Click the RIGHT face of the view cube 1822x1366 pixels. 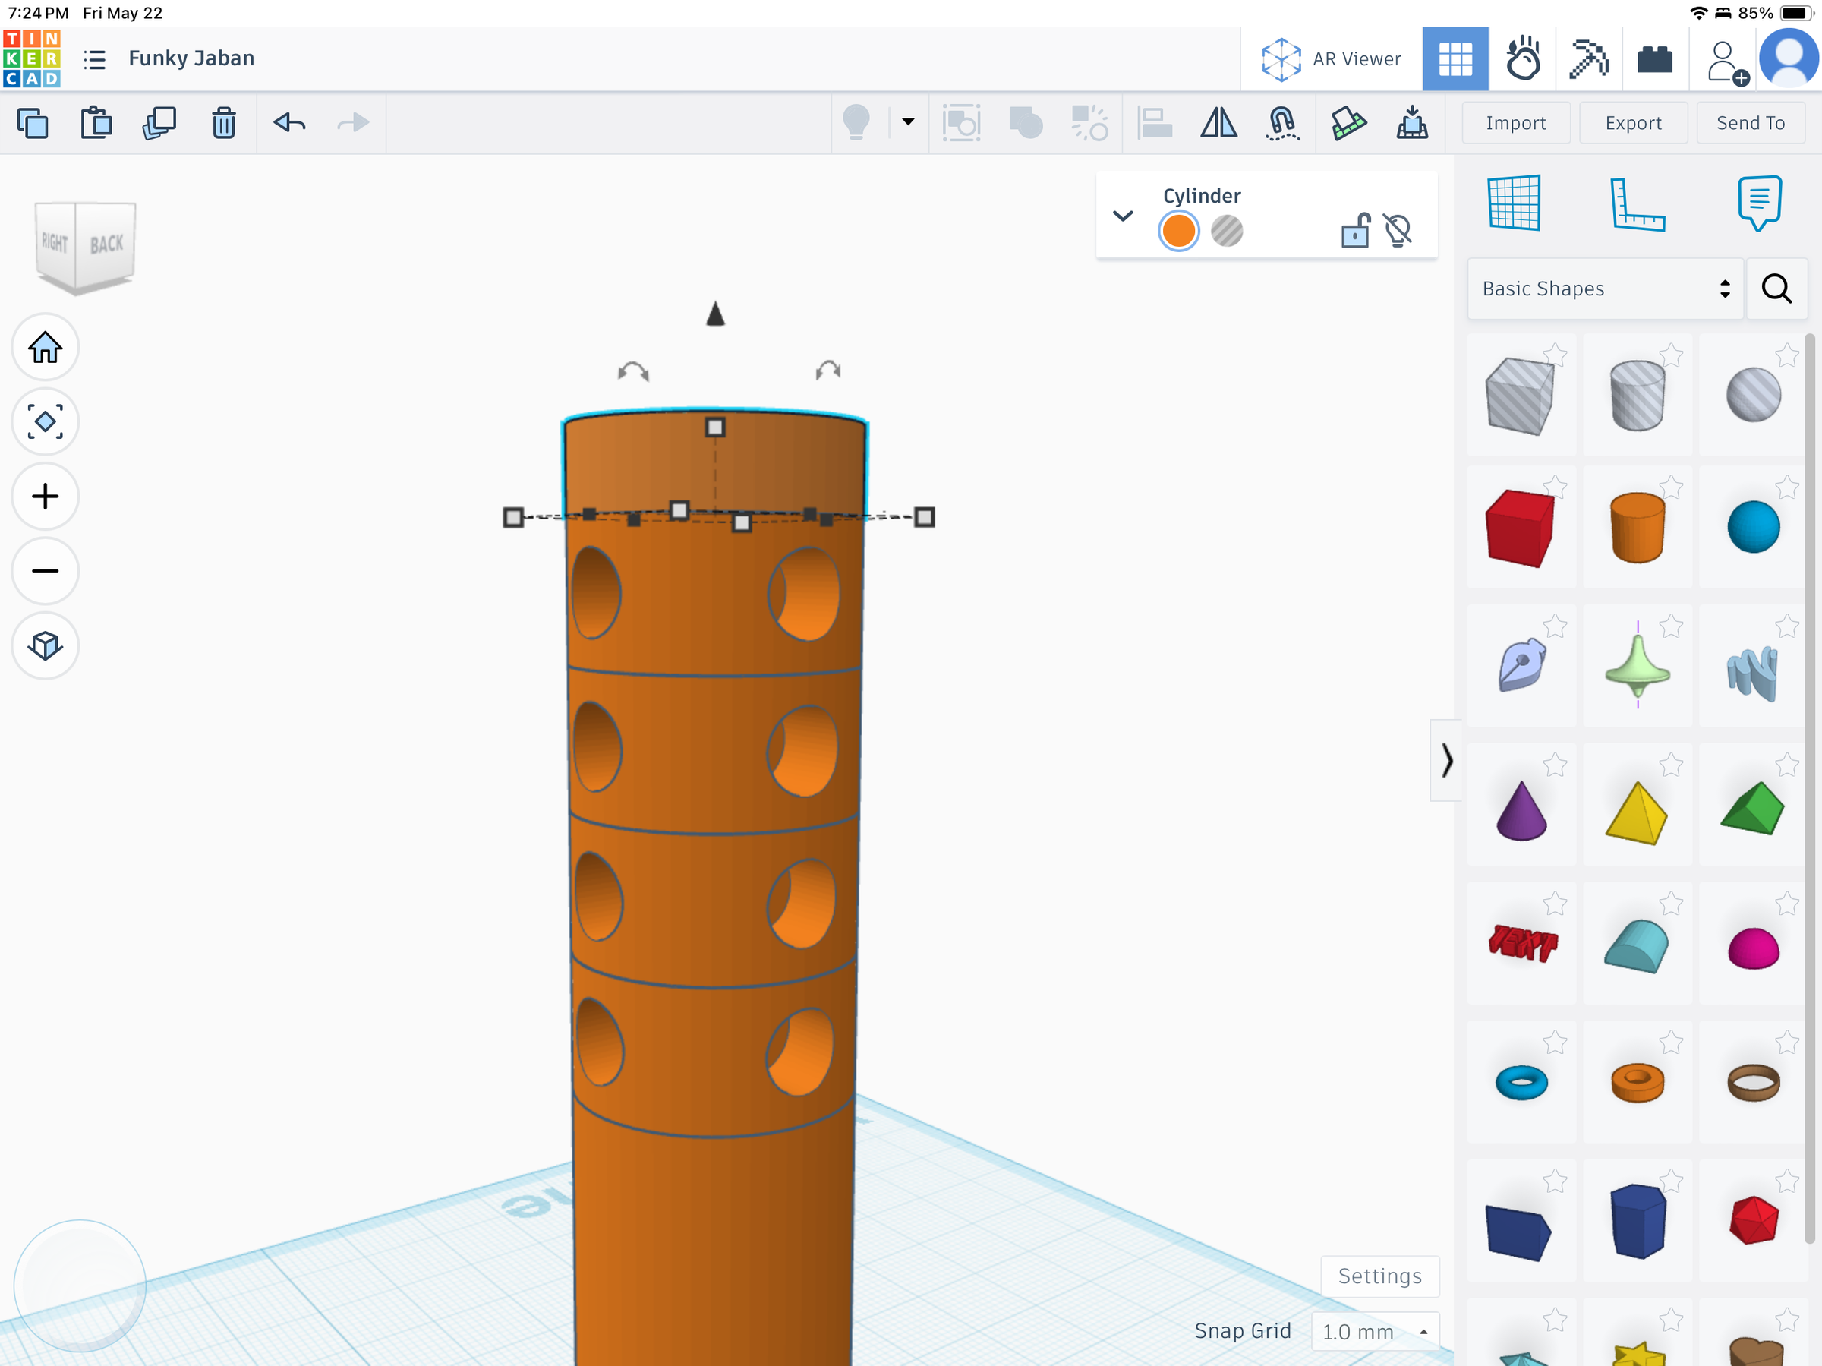[55, 242]
